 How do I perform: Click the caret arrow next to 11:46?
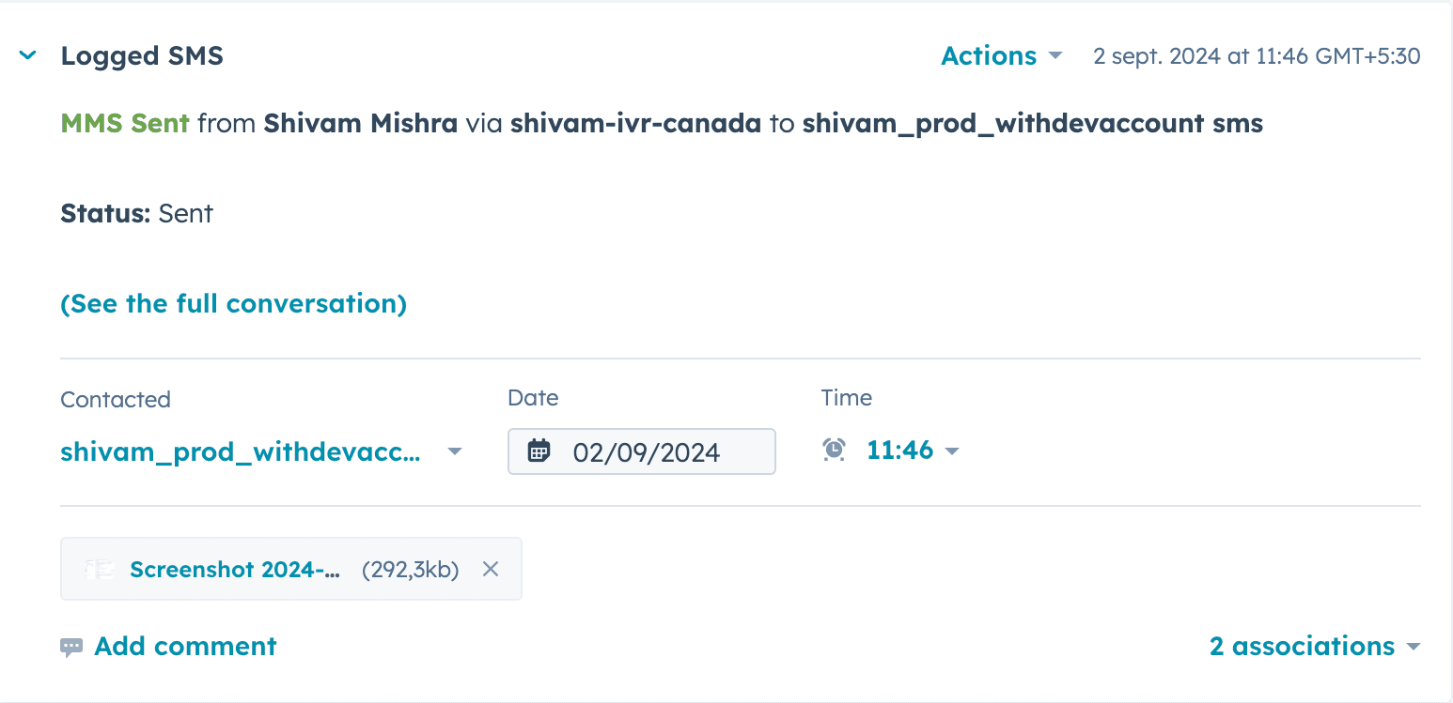[x=952, y=451]
